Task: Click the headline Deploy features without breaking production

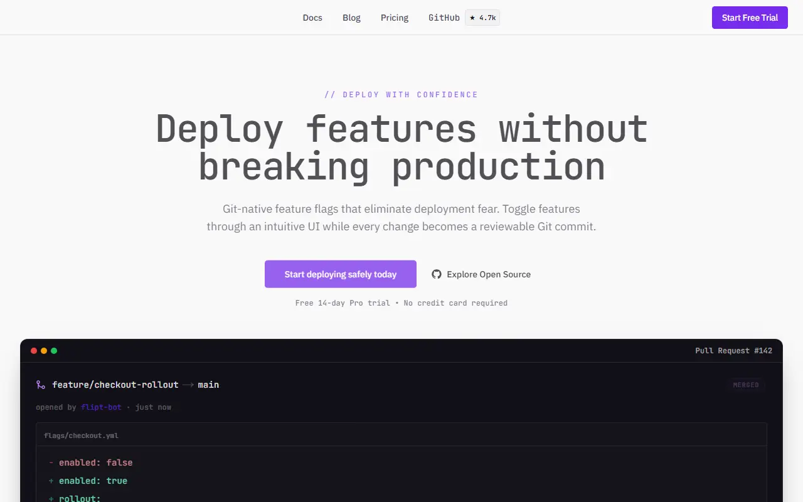Action: [401, 147]
